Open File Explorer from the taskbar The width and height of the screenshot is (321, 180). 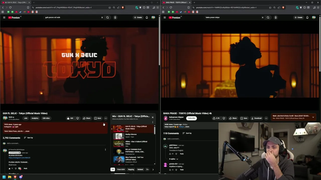pyautogui.click(x=10, y=177)
